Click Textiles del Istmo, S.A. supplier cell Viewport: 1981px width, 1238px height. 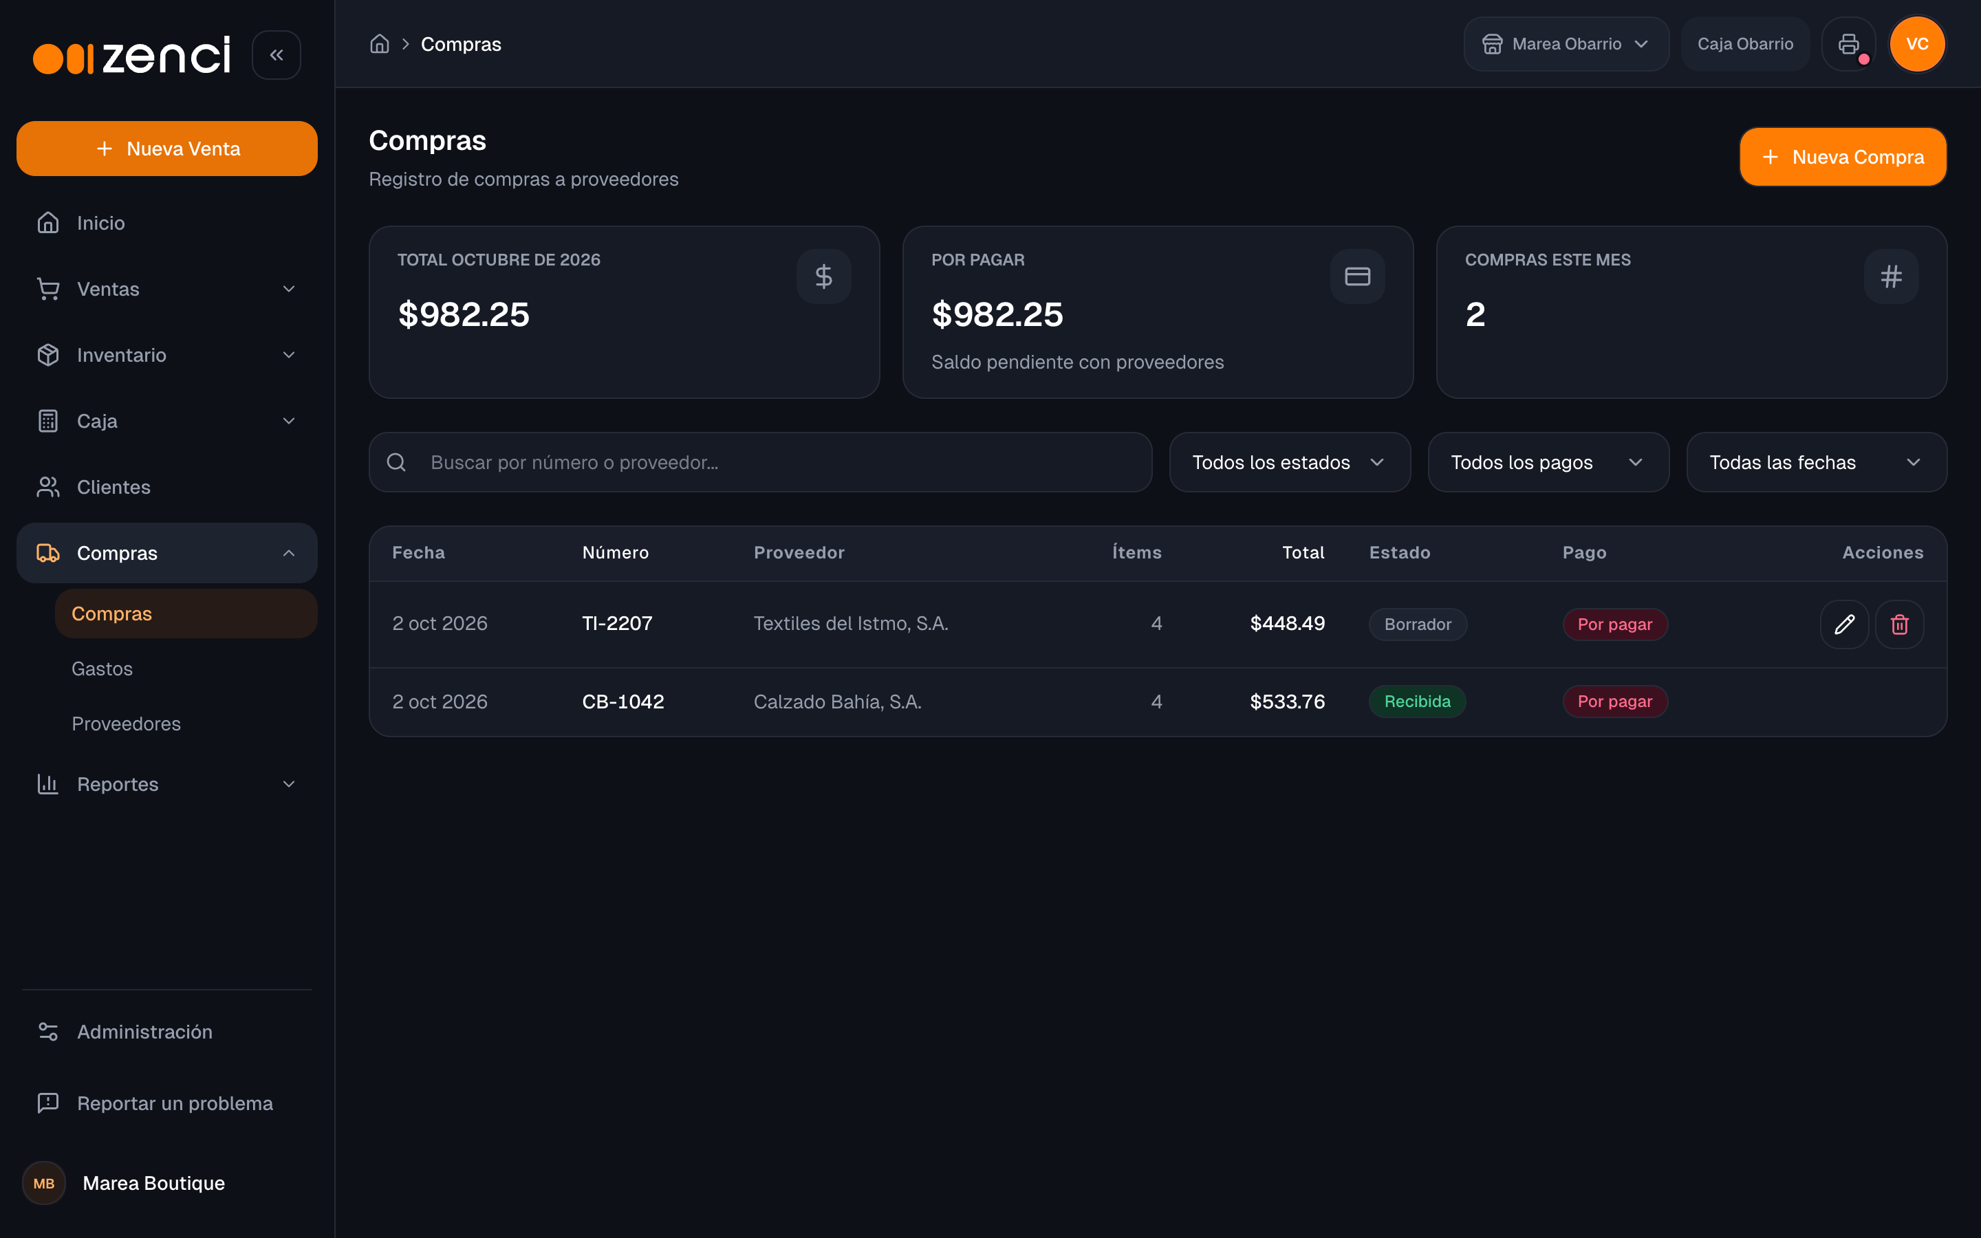[x=850, y=623]
